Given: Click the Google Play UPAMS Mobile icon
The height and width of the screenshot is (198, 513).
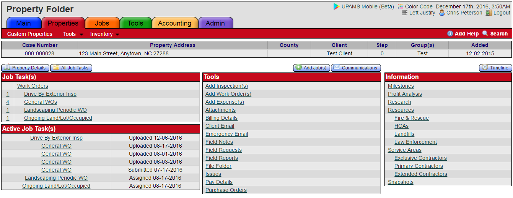Looking at the screenshot, I should (x=336, y=6).
